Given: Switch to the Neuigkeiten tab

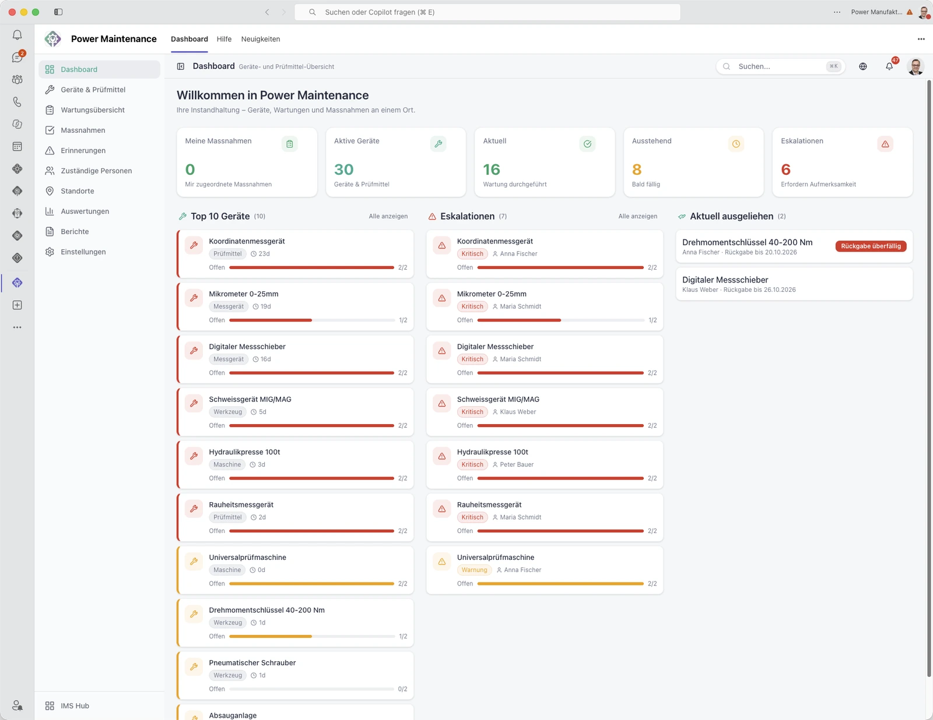Looking at the screenshot, I should (x=261, y=39).
